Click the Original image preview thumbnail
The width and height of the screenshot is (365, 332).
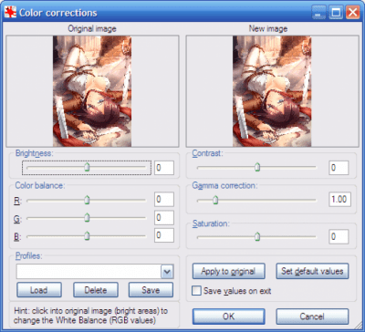[92, 91]
